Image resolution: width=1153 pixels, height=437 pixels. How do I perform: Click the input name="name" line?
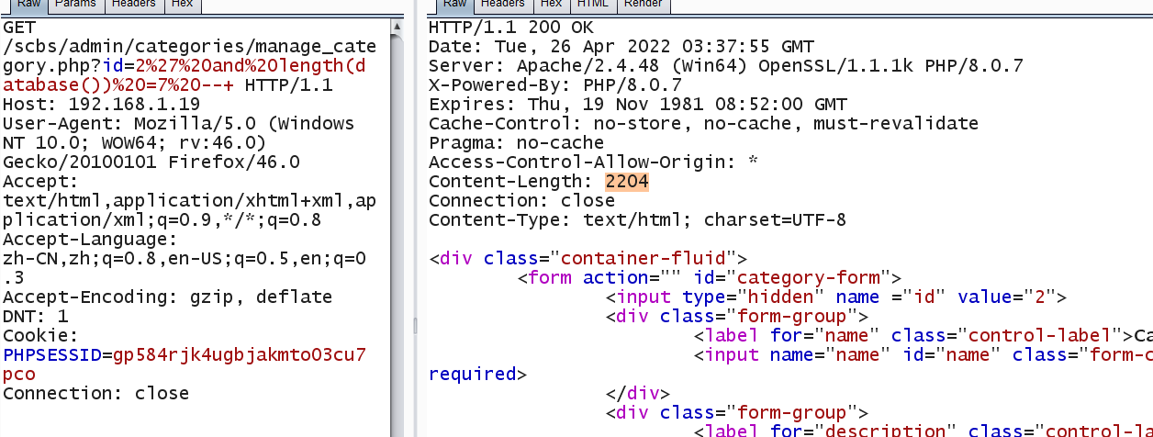coord(923,354)
